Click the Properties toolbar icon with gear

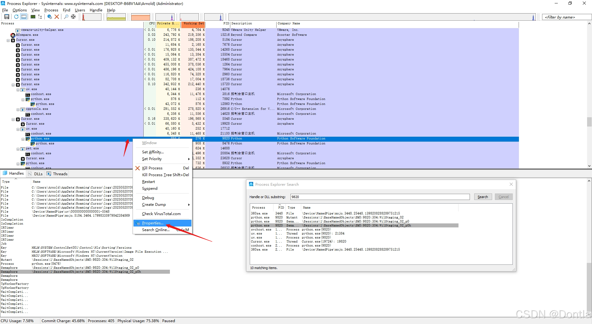tap(49, 17)
